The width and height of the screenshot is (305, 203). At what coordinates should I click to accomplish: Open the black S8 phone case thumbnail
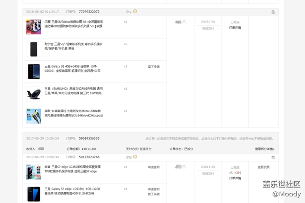pyautogui.click(x=33, y=49)
